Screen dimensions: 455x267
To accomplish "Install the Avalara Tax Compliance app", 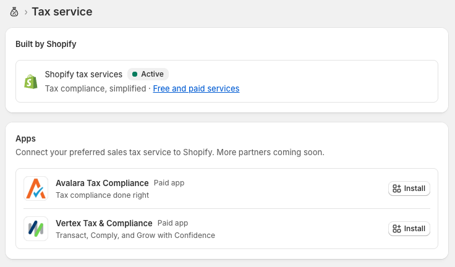I will tap(409, 189).
